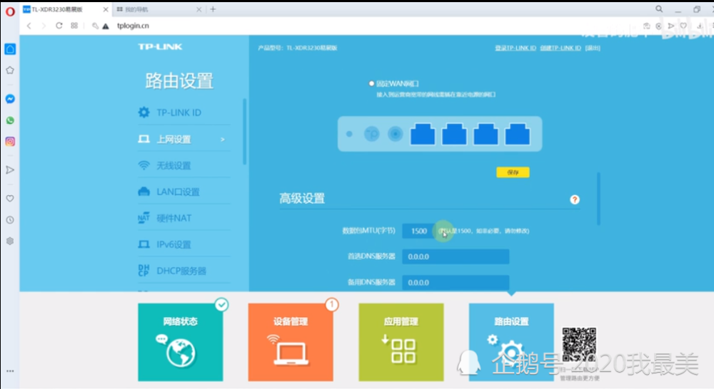
Task: Switch to the 我的导航 browser tab
Action: coord(161,9)
